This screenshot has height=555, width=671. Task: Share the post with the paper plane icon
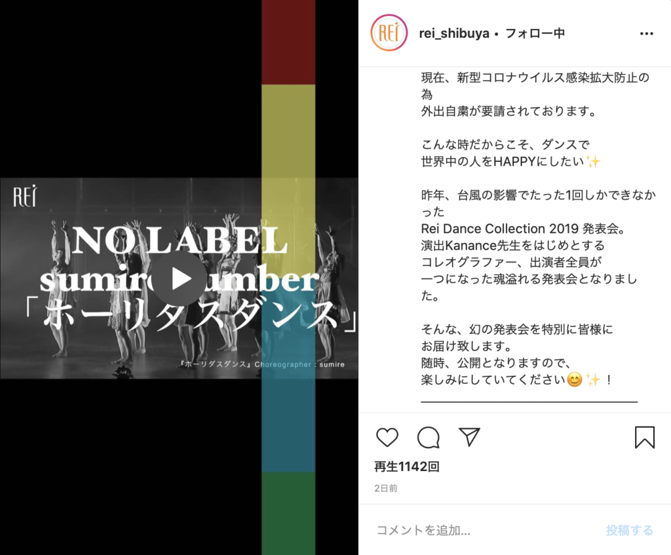point(469,437)
